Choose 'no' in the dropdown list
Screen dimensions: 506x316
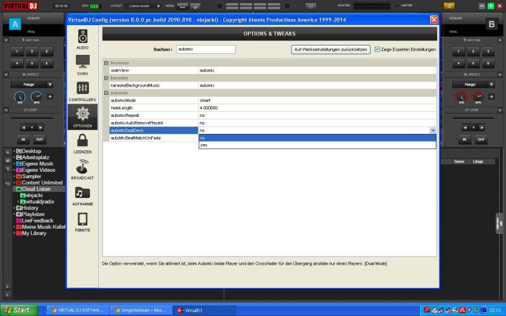tap(318, 138)
